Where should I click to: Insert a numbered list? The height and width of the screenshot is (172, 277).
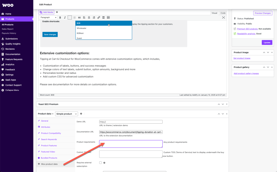[74, 18]
